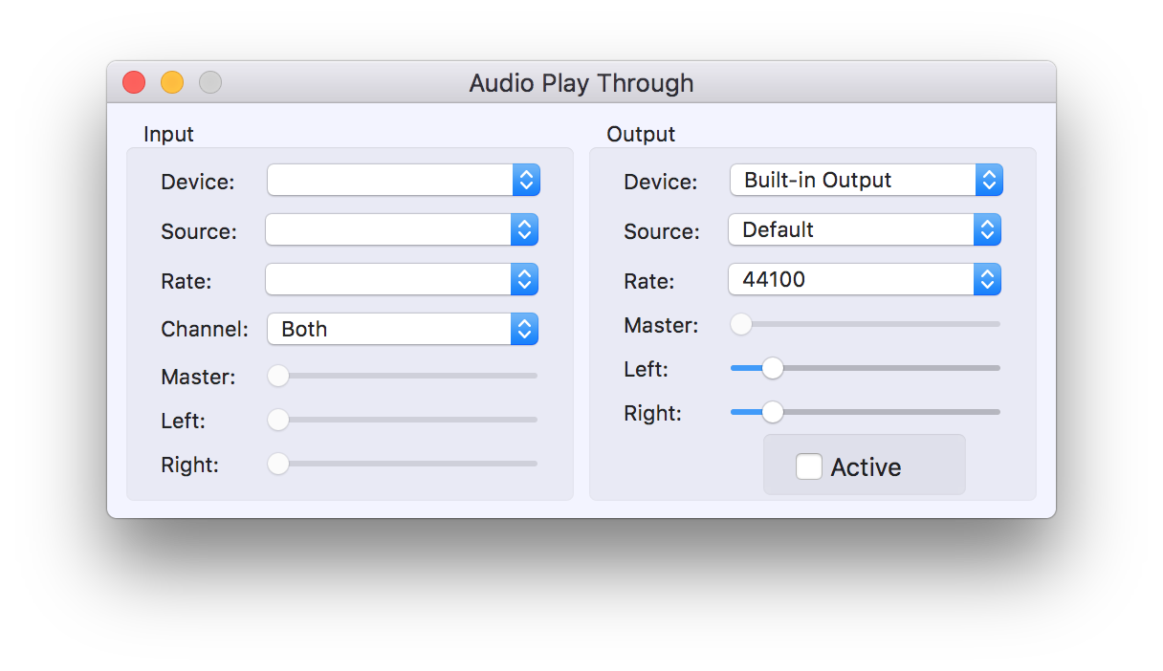Click the Output Device popup arrows
Image resolution: width=1163 pixels, height=671 pixels.
click(990, 180)
